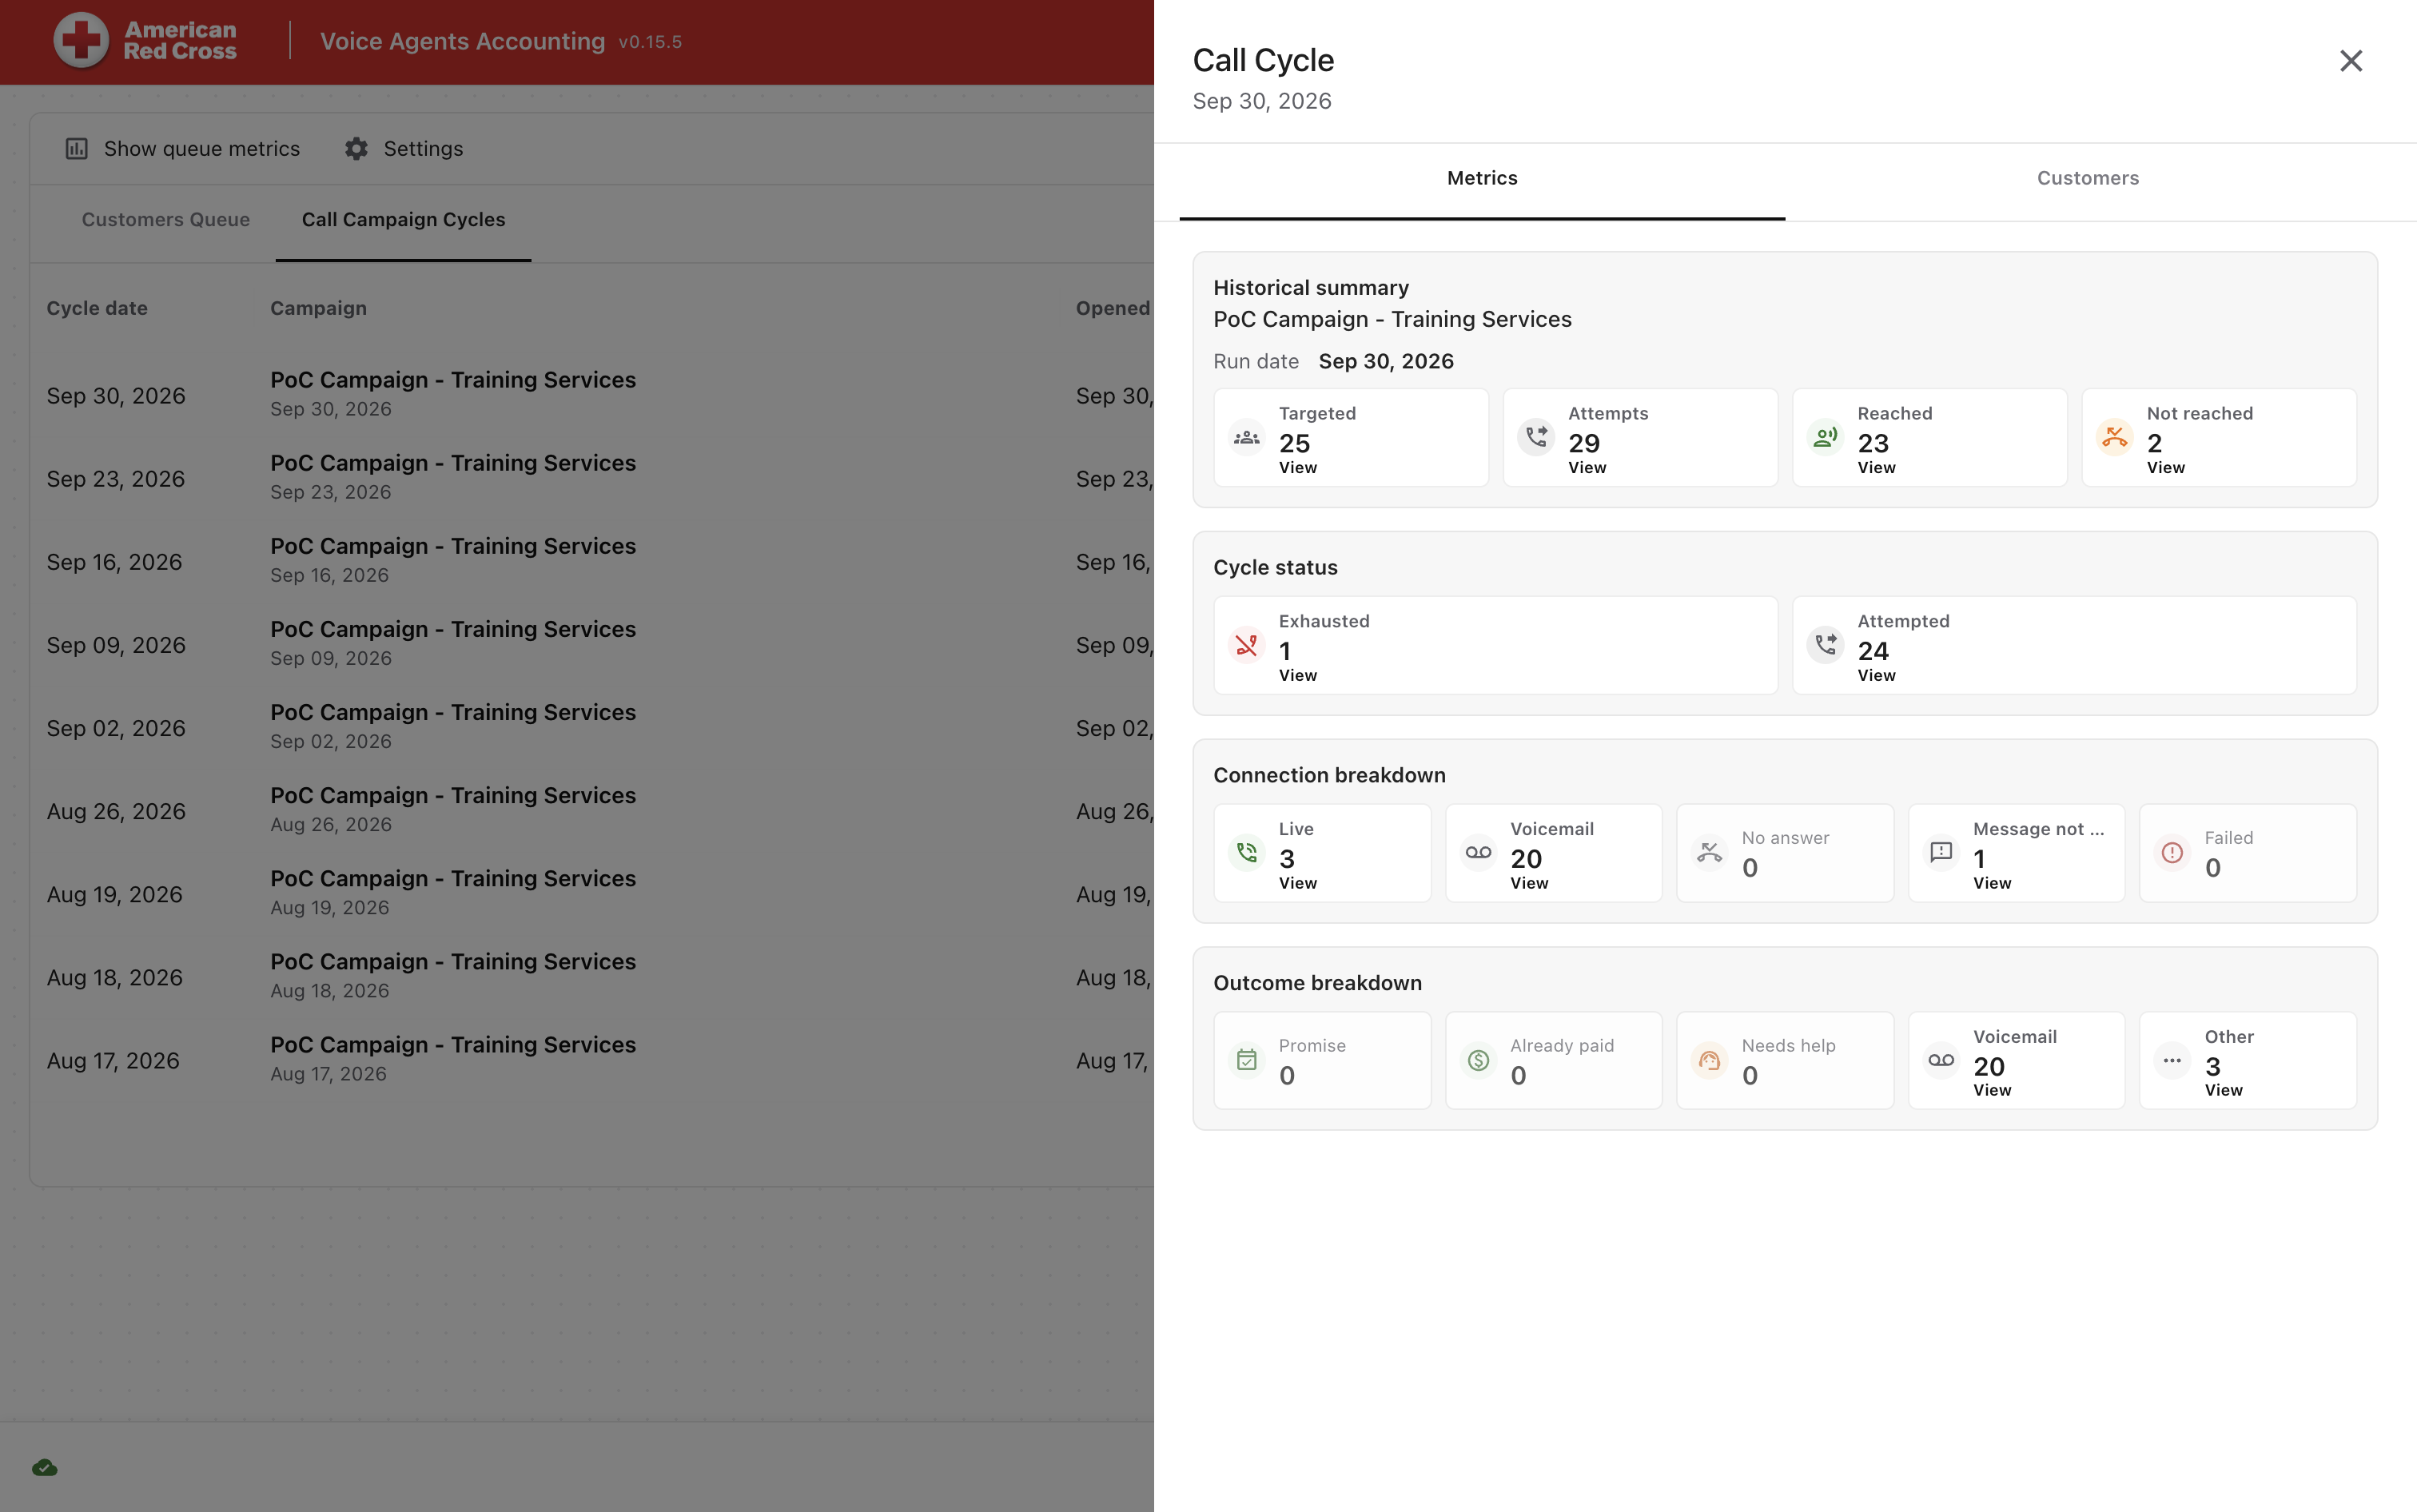Click the Needs help support agent icon

1709,1061
